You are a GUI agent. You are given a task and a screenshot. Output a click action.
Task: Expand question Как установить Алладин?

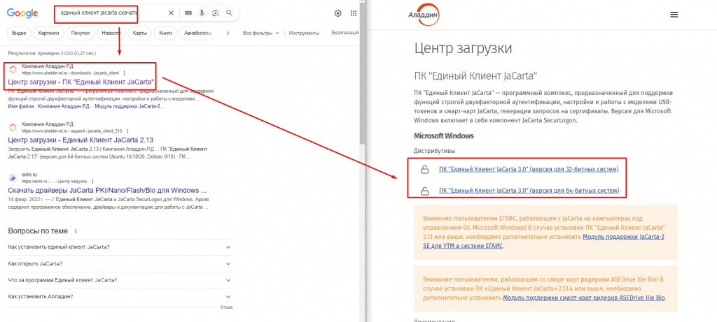click(x=120, y=296)
